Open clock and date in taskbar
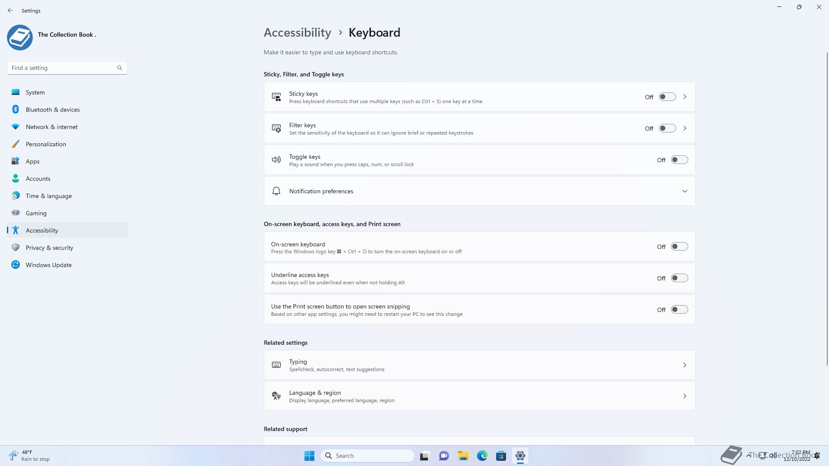 pos(797,456)
